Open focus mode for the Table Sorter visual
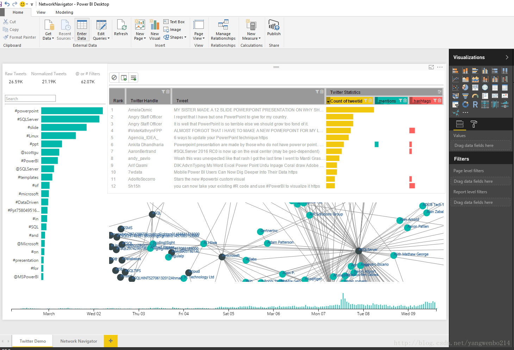This screenshot has height=350, width=514. tap(431, 67)
